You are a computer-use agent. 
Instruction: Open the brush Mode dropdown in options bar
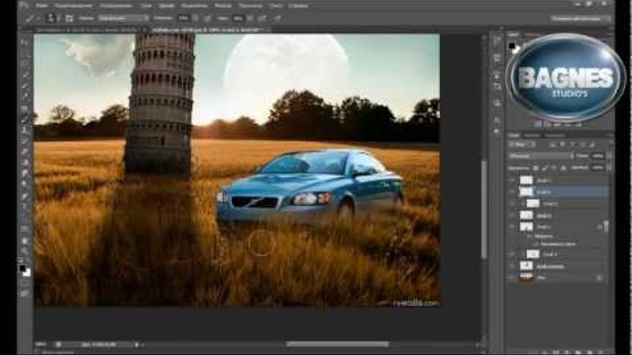123,18
